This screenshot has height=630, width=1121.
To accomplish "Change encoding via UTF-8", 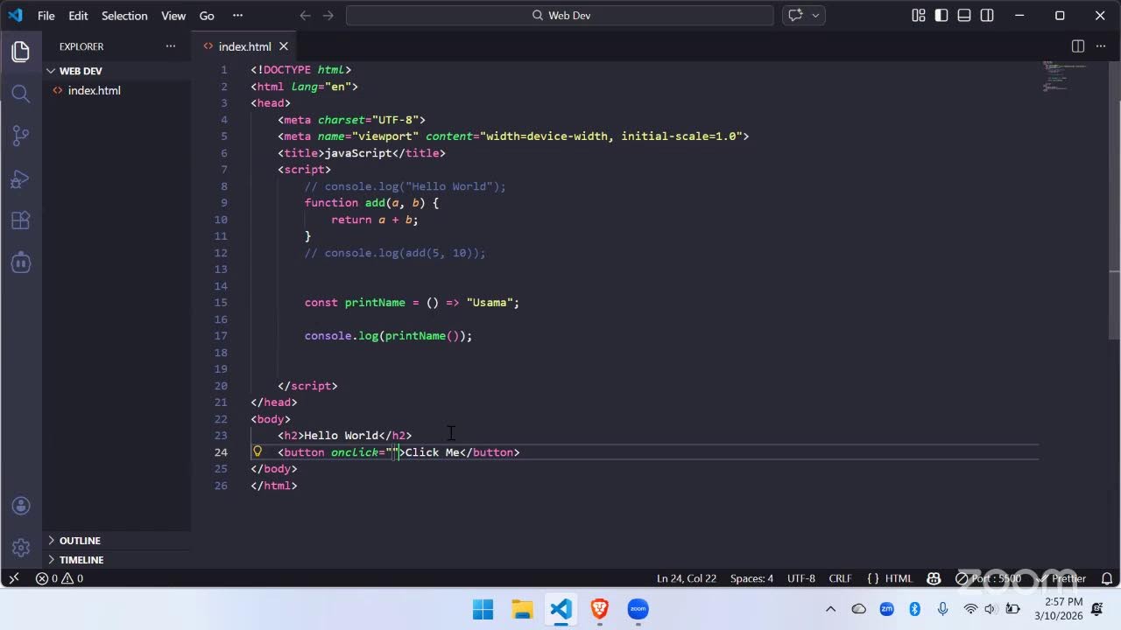I will click(801, 578).
